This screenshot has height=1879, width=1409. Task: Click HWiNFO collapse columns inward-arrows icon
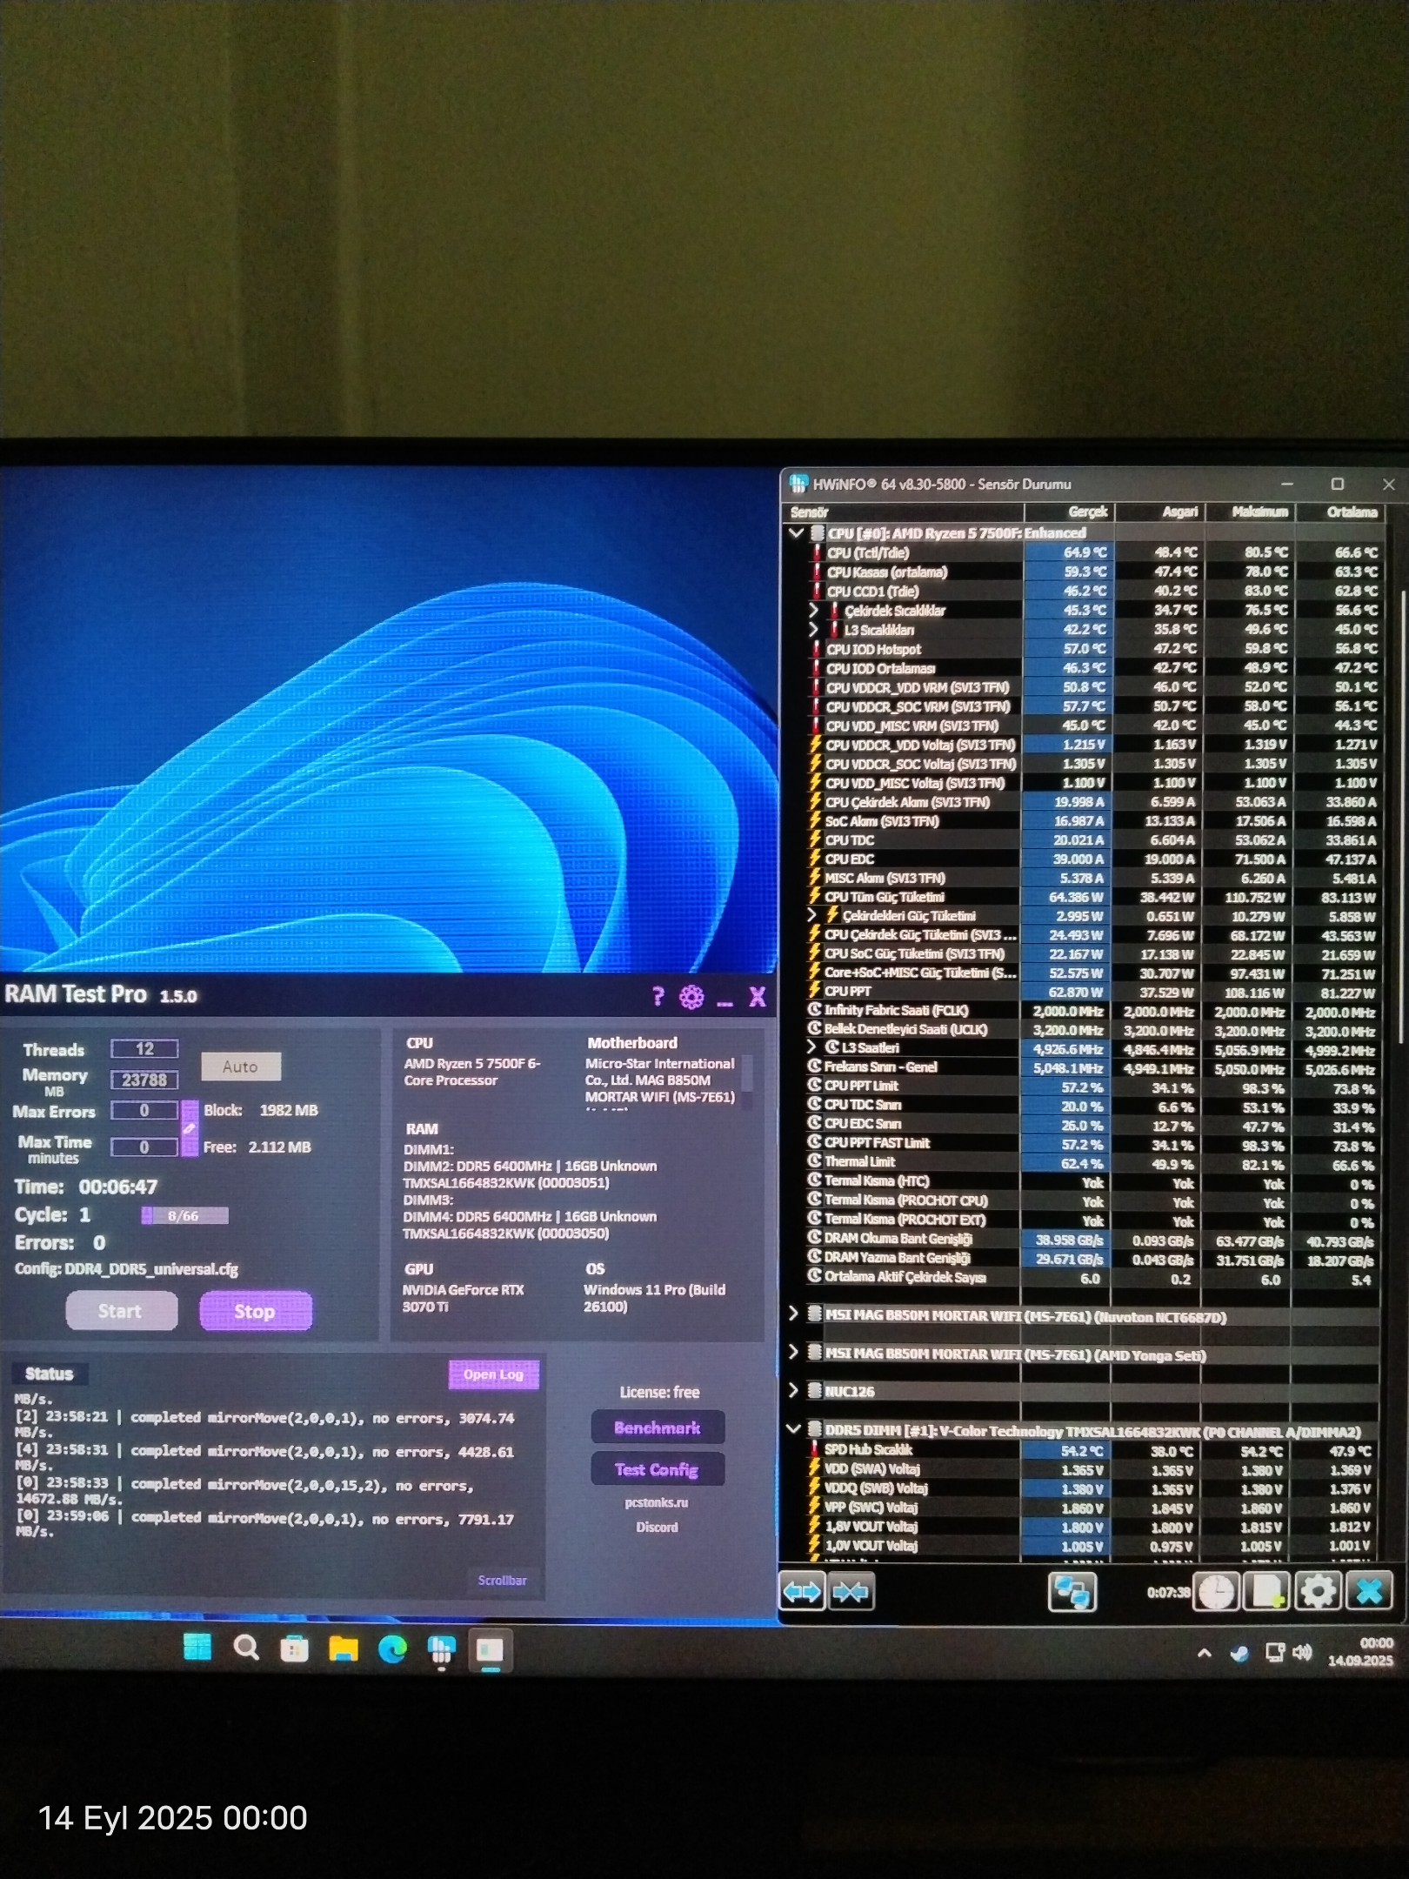pos(851,1592)
